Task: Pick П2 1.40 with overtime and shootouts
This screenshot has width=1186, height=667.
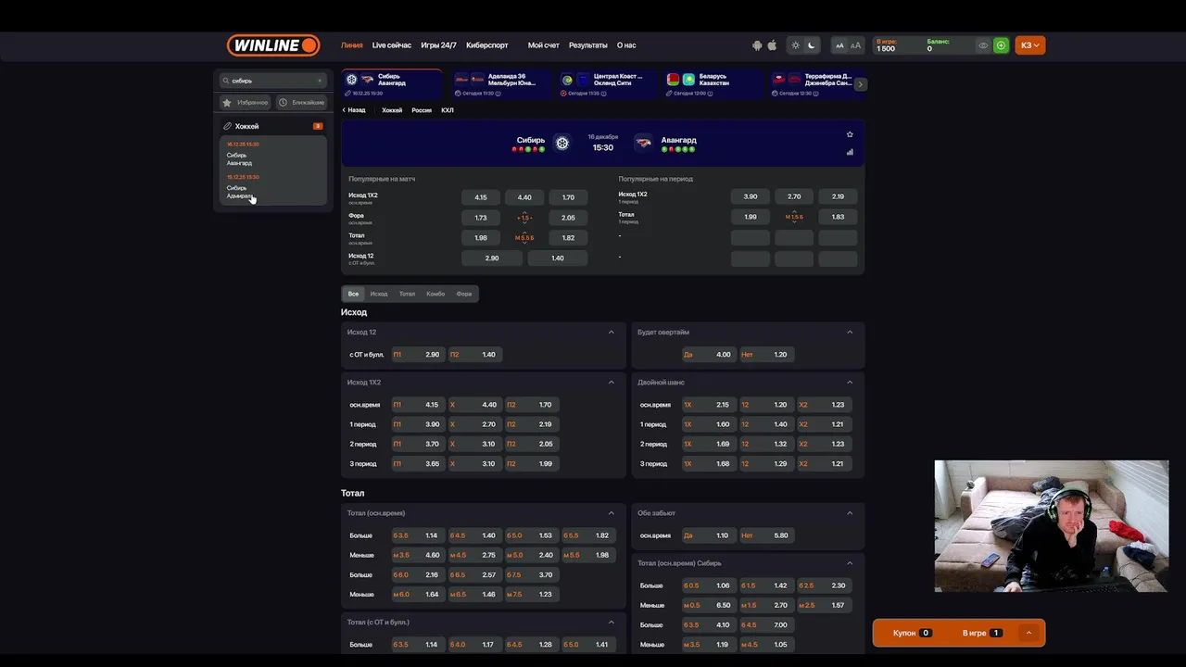Action: pos(474,355)
